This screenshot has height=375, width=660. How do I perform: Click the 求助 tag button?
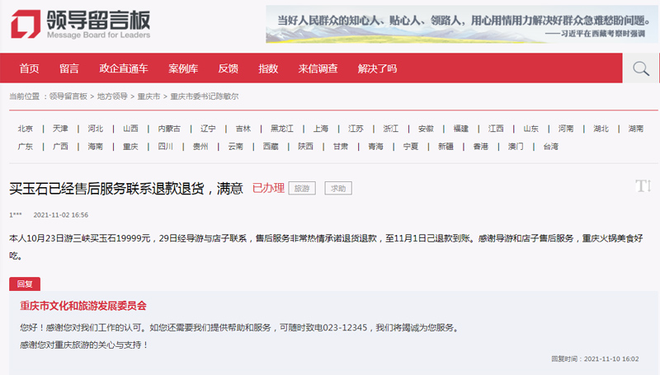tap(337, 189)
